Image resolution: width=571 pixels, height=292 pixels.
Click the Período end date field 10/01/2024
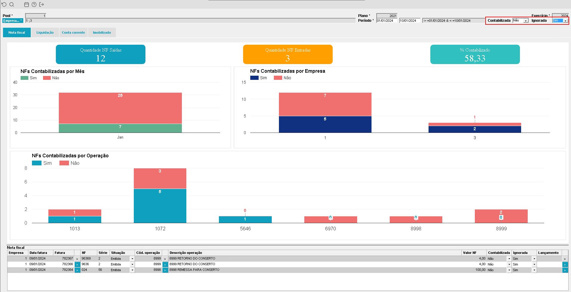410,21
